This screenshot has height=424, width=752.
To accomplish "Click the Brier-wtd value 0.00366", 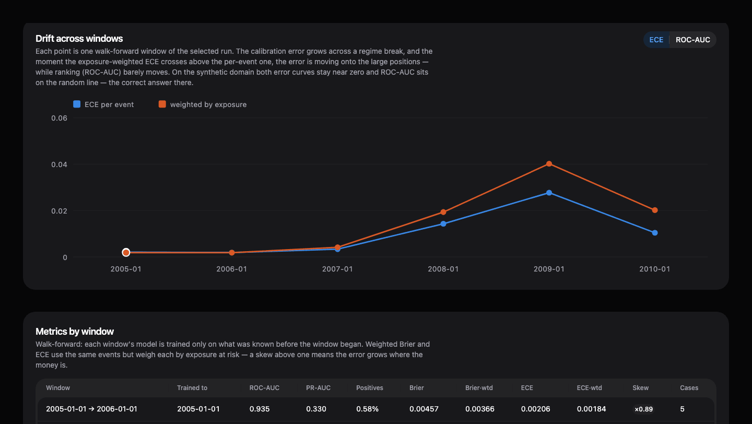I will 480,409.
